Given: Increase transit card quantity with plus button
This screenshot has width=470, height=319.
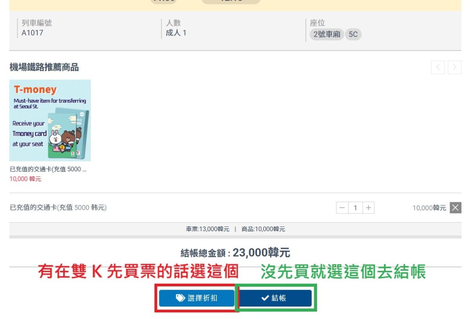Looking at the screenshot, I should (368, 208).
